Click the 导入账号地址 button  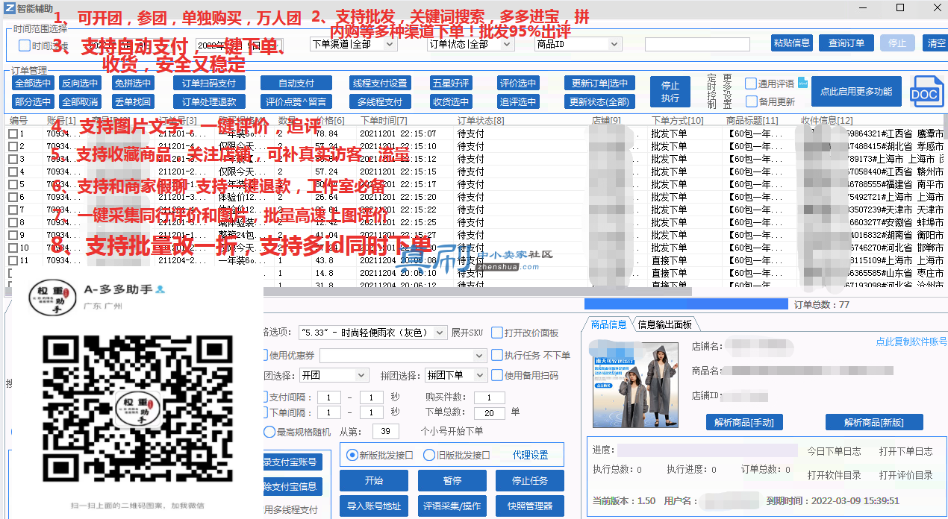click(x=374, y=506)
